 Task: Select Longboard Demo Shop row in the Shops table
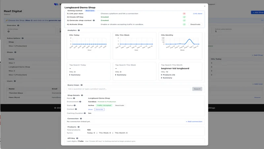[19, 67]
